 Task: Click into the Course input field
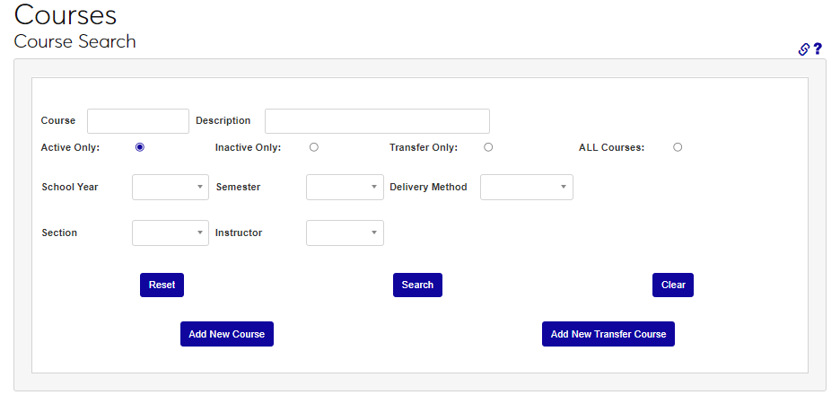[x=138, y=121]
